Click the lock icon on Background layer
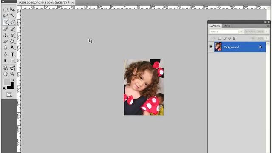Image resolution: width=272 pixels, height=153 pixels. 261,47
